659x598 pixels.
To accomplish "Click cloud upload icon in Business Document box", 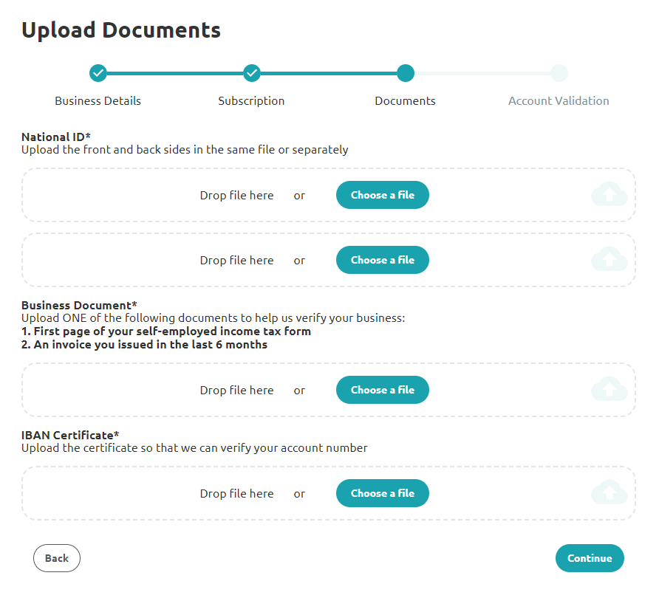I will [610, 389].
